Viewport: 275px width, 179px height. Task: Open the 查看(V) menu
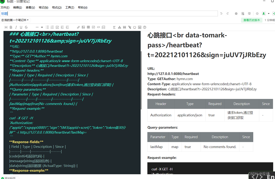point(30,8)
